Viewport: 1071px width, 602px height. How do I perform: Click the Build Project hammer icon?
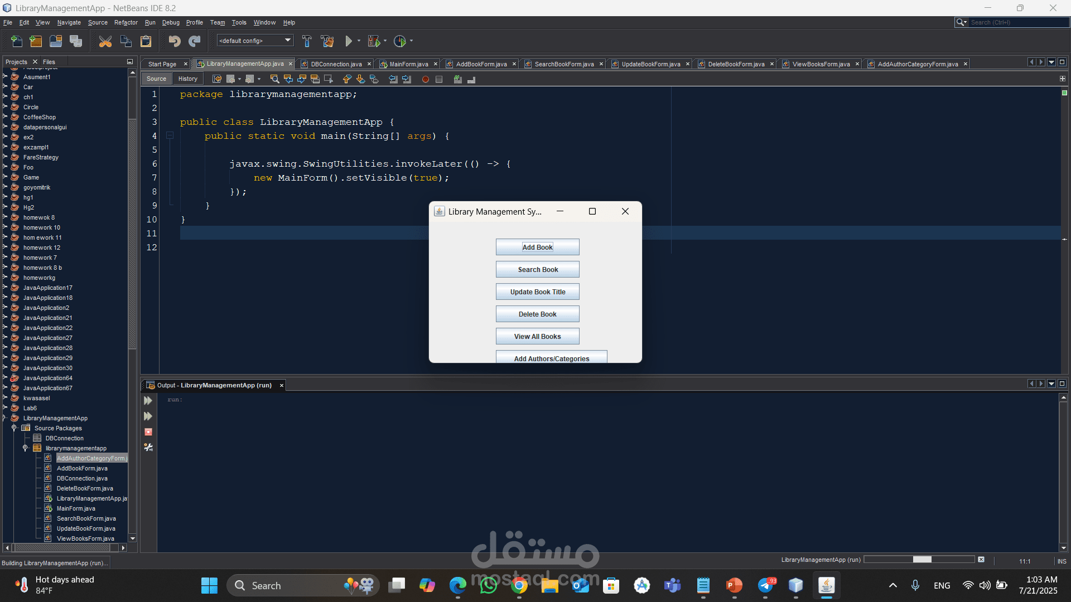307,41
